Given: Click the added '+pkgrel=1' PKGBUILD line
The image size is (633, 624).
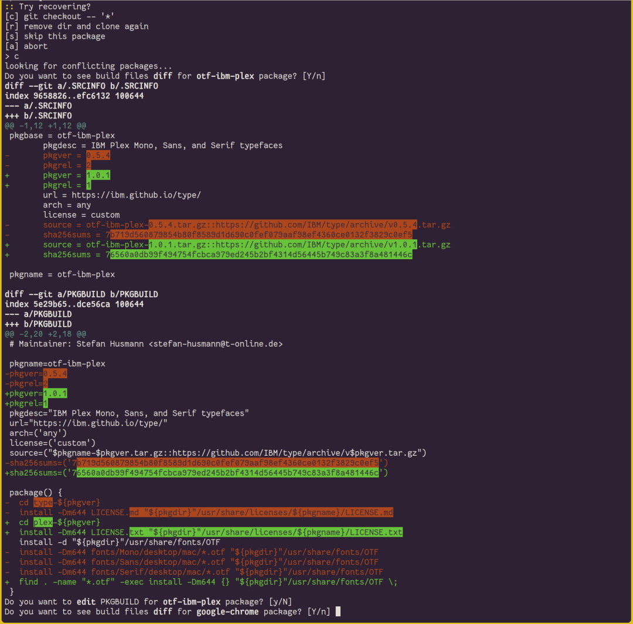Looking at the screenshot, I should point(26,403).
